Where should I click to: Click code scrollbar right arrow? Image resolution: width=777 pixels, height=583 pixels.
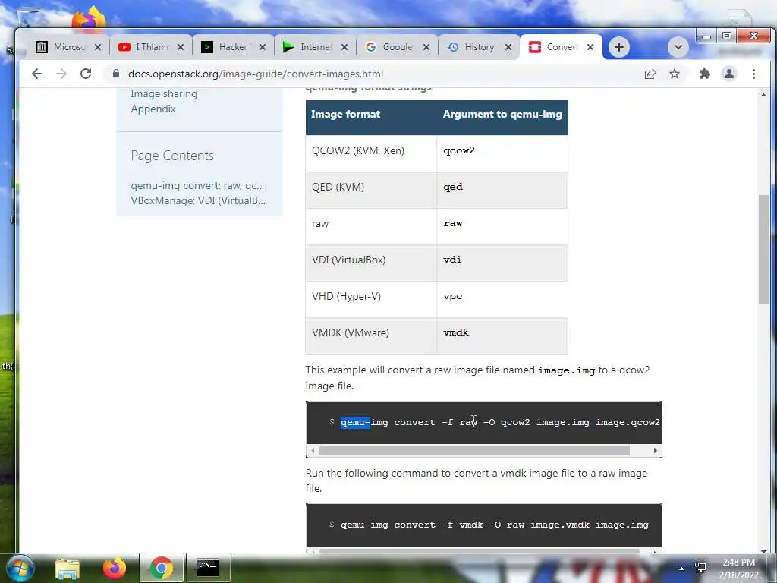point(656,451)
